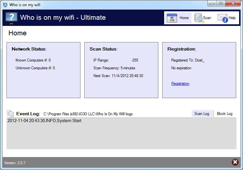The height and width of the screenshot is (170, 243).
Task: Click the Help label in the toolbar
Action: click(x=232, y=18)
